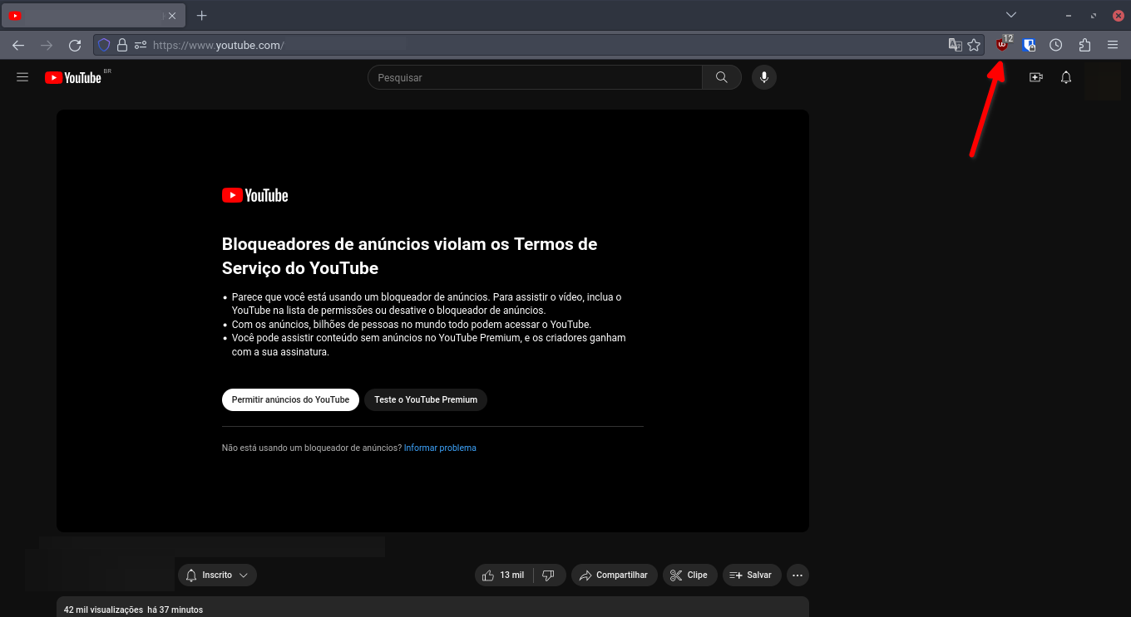The image size is (1131, 617).
Task: Expand the list all tabs chevron
Action: (x=1011, y=15)
